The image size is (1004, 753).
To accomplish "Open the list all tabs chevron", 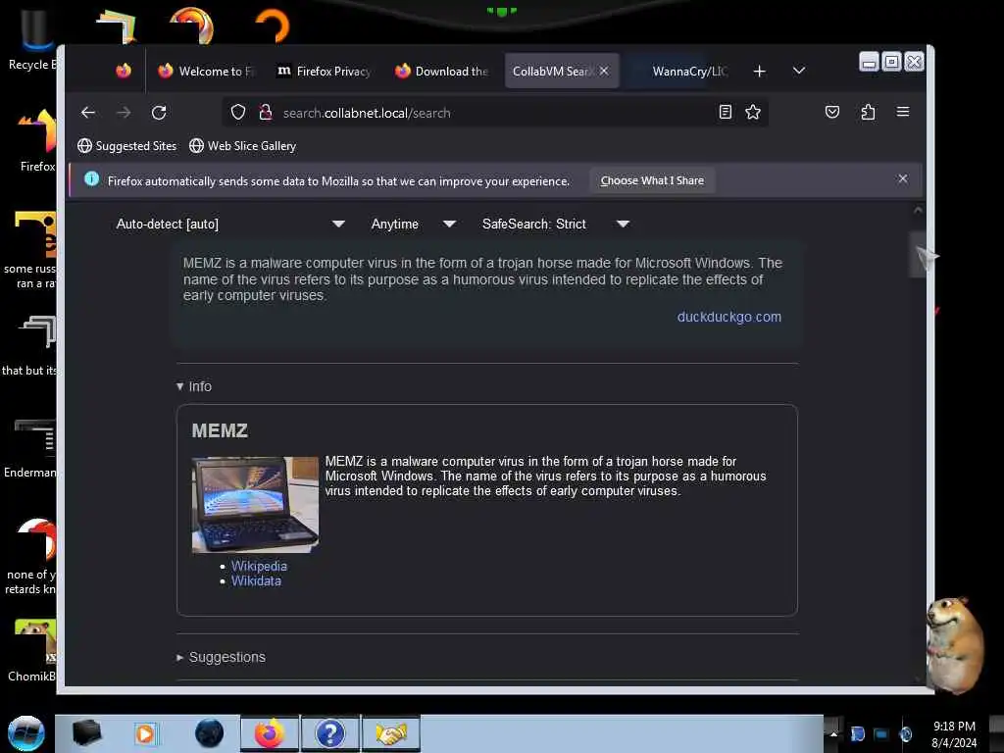I will click(x=798, y=71).
